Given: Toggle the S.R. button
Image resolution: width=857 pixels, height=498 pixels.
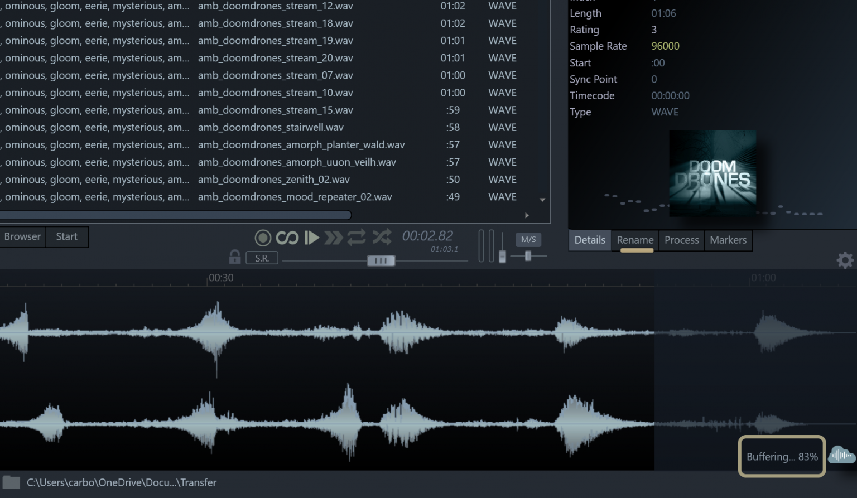Looking at the screenshot, I should (x=262, y=257).
